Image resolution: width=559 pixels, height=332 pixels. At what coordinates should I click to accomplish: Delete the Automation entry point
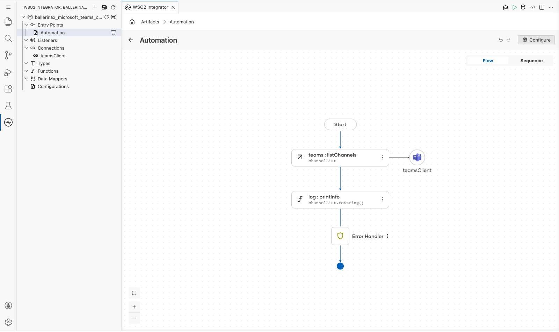click(x=114, y=33)
